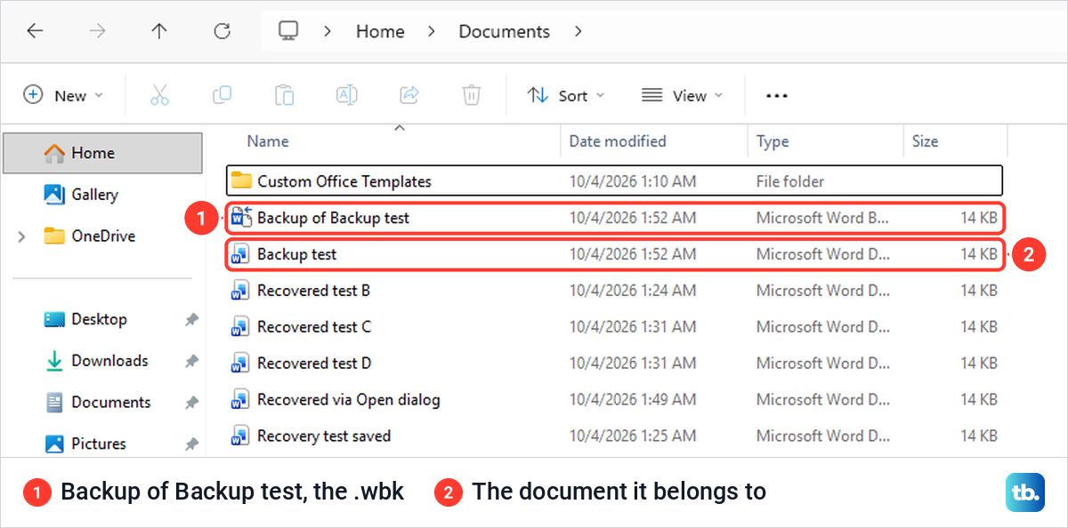Click Word icon of Recovery test saved
Screen dimensions: 1068x528
point(239,436)
